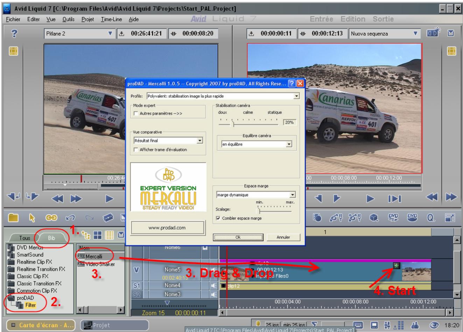Mute the Nome3 track speaker
This screenshot has width=463, height=332.
213,294
